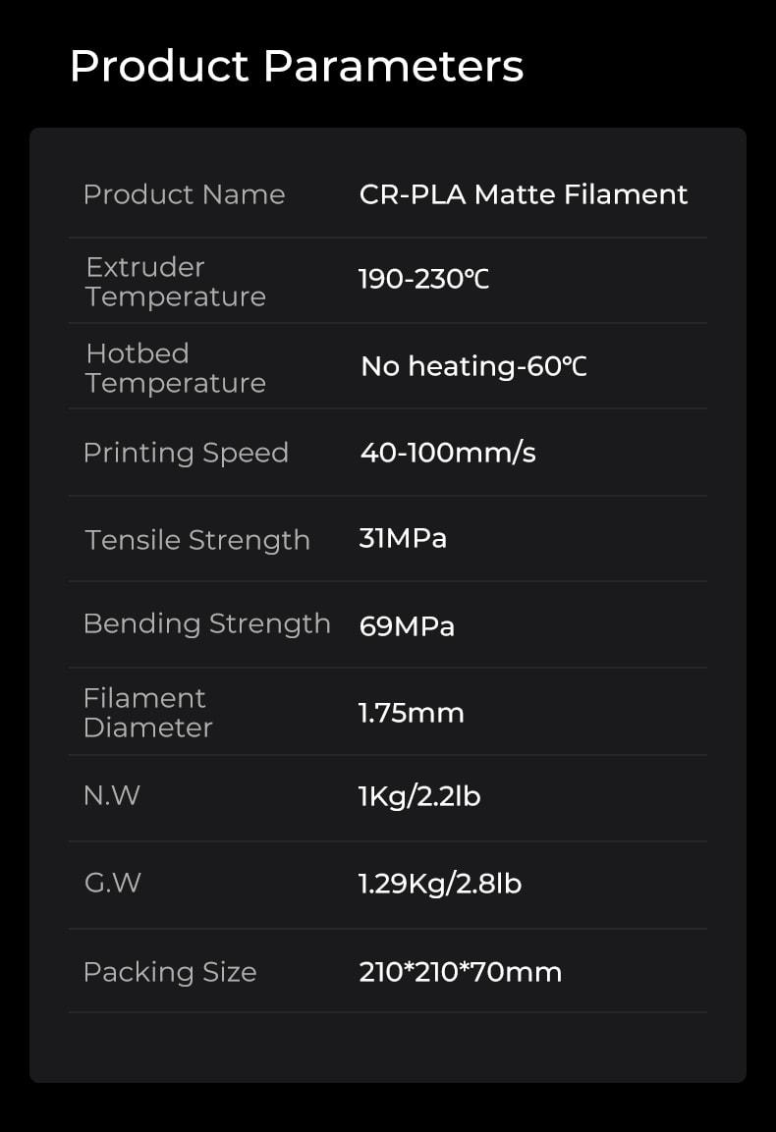
Task: Click the Product Parameters heading
Action: coord(297,67)
